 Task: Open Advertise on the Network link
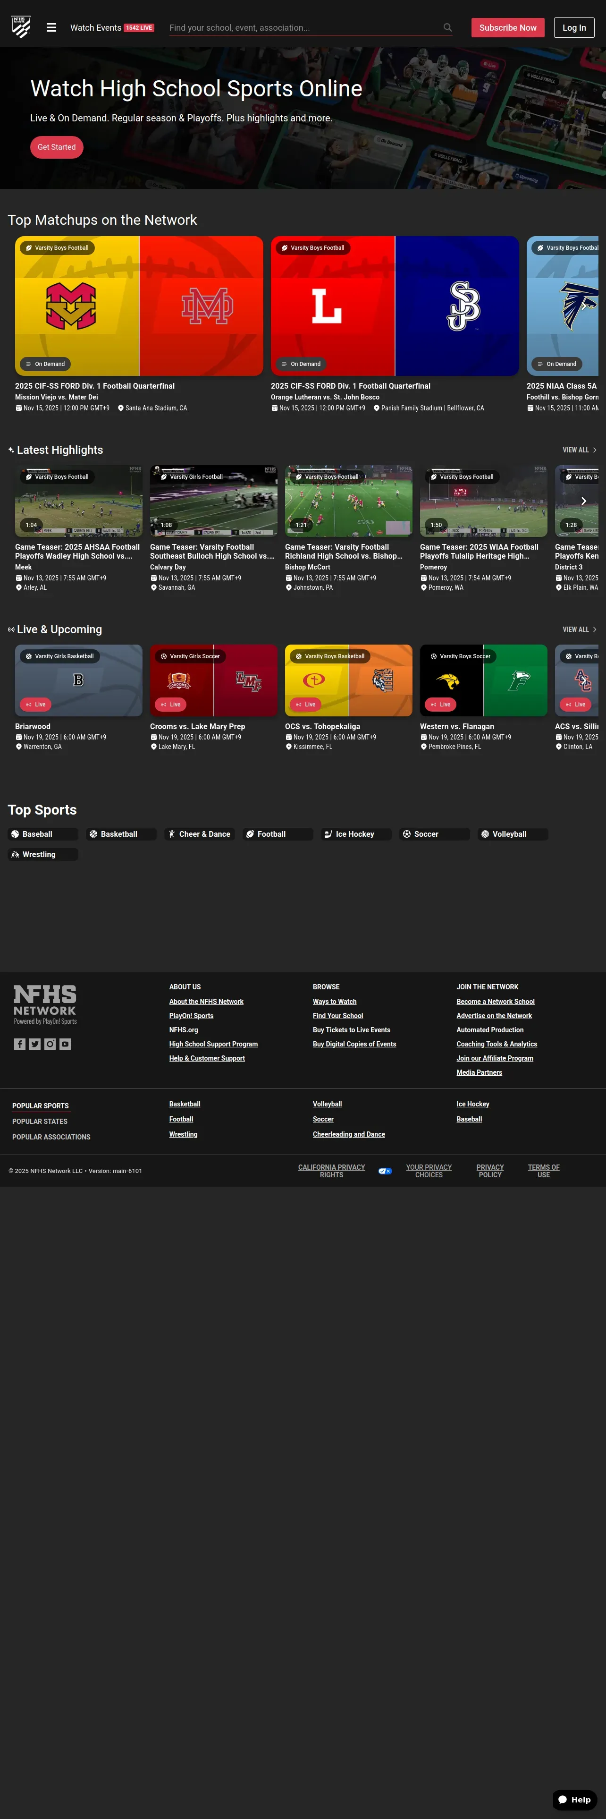494,1015
